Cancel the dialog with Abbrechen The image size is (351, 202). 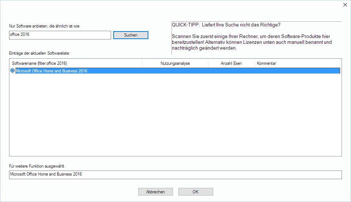coord(156,192)
